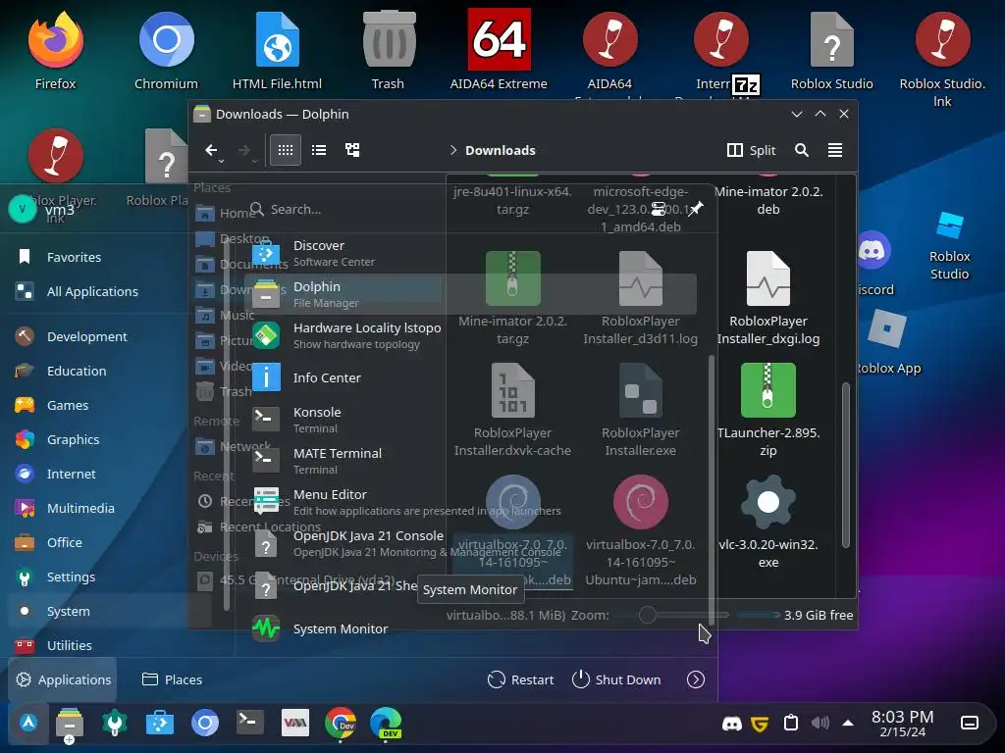This screenshot has width=1005, height=753.
Task: Switch Dolphin to tree view mode
Action: [352, 150]
